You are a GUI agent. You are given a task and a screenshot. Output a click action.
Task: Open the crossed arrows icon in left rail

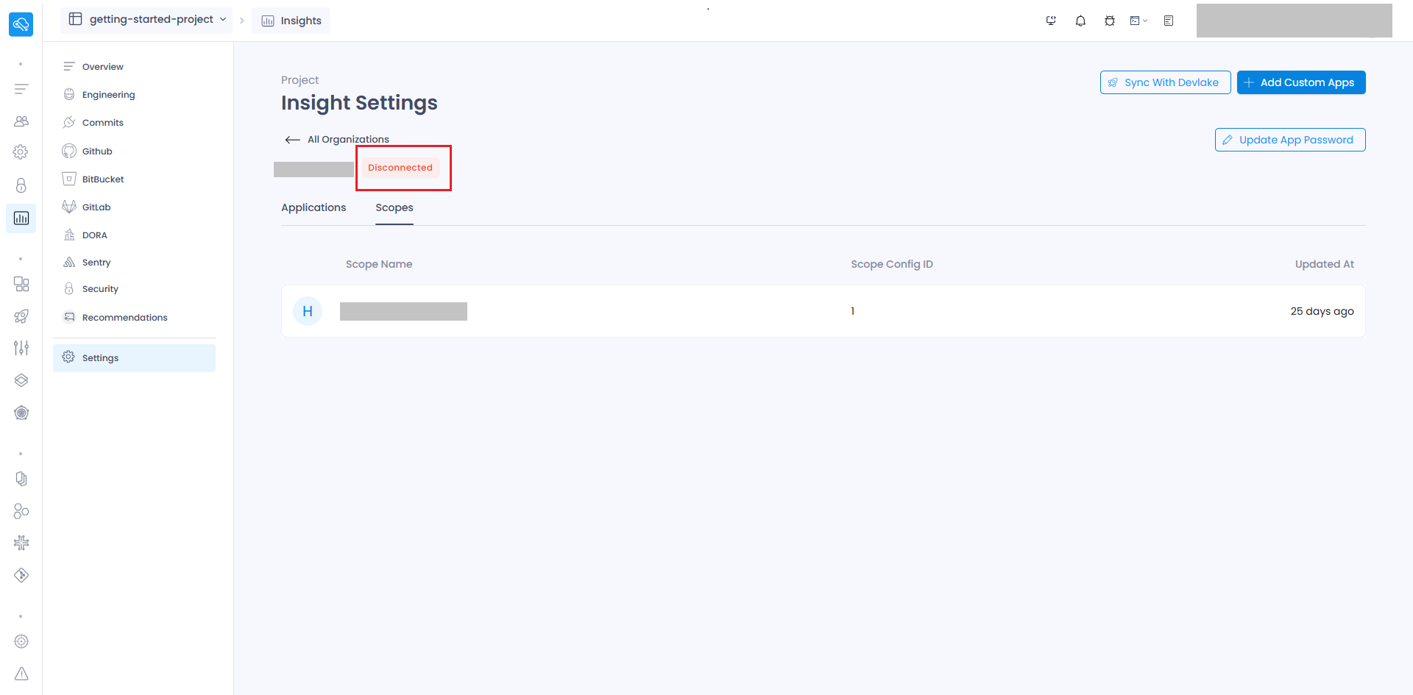(21, 543)
